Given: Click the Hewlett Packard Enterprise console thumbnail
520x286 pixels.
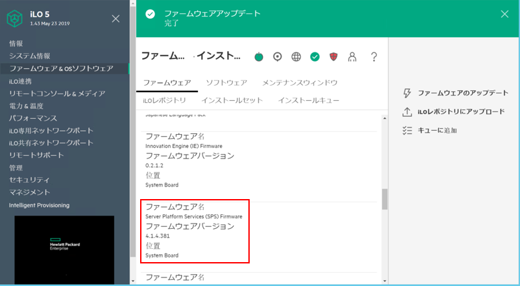Looking at the screenshot, I should [64, 250].
